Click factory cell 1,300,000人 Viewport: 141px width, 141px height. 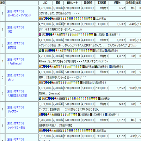[x=102, y=24]
